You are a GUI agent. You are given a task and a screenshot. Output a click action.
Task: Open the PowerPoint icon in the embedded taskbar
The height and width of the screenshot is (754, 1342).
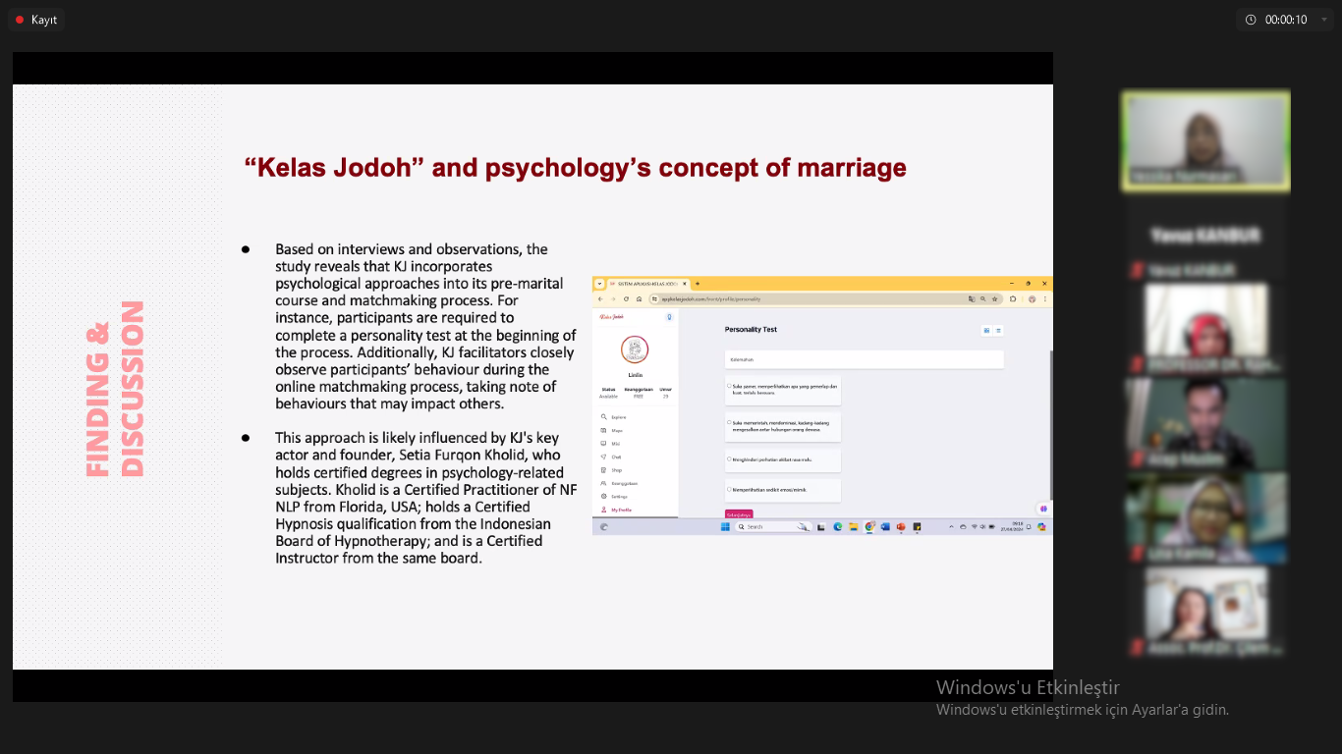pyautogui.click(x=901, y=527)
